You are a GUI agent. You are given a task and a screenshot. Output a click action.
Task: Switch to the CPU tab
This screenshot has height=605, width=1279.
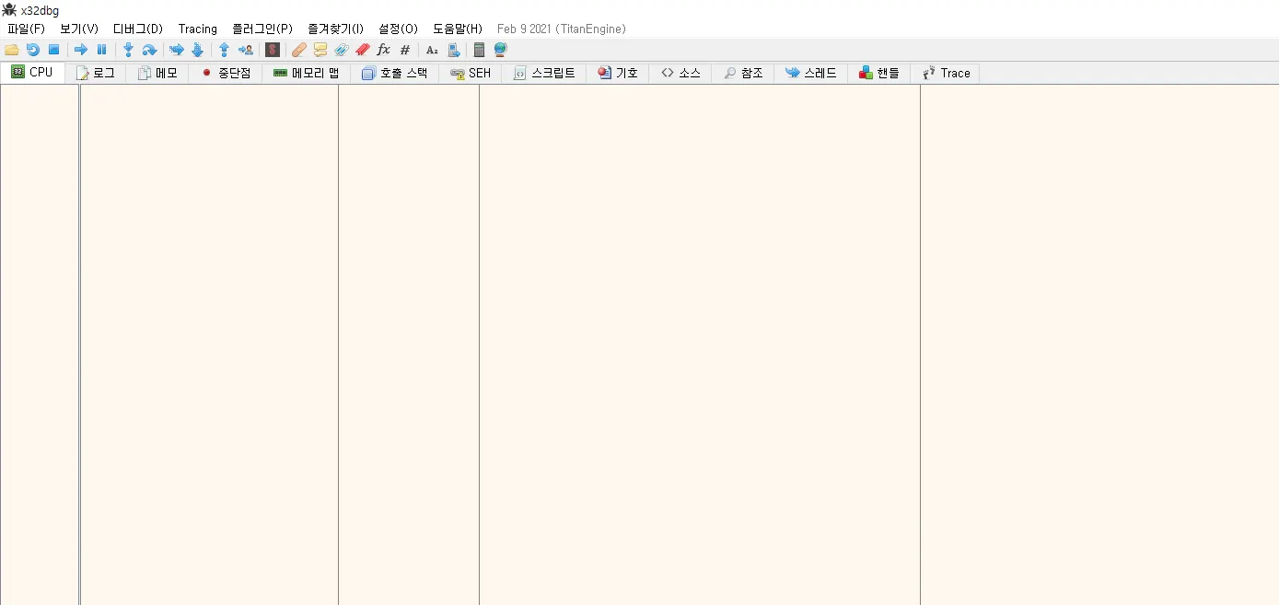32,72
